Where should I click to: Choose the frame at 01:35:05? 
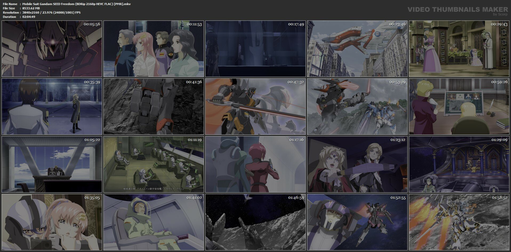point(52,222)
